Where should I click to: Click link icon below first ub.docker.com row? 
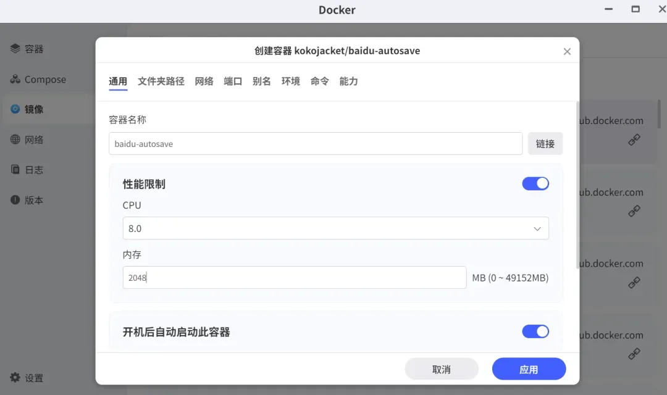[634, 139]
